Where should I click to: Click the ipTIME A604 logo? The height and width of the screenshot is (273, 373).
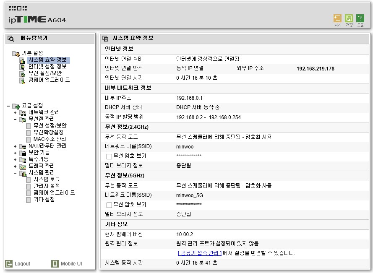coord(37,19)
